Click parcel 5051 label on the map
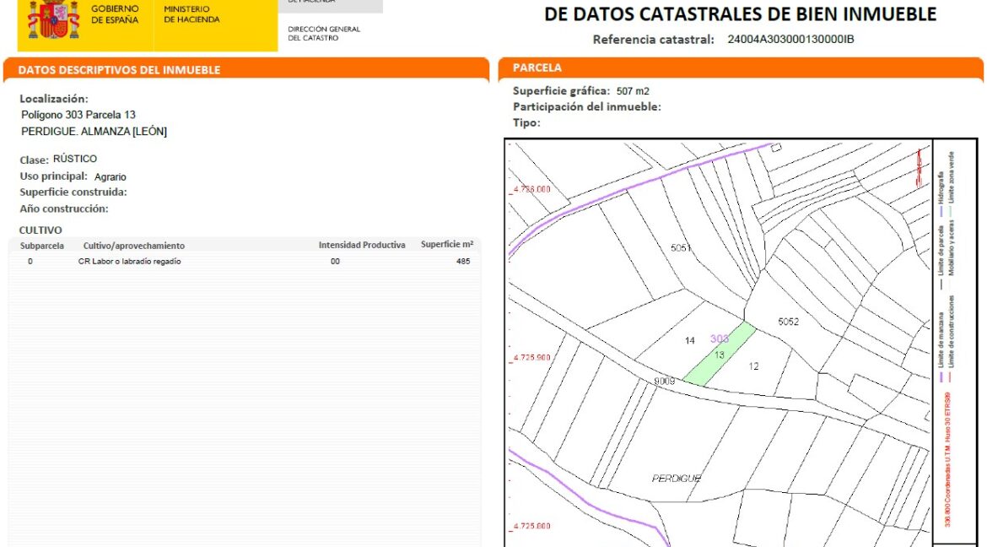 click(681, 248)
